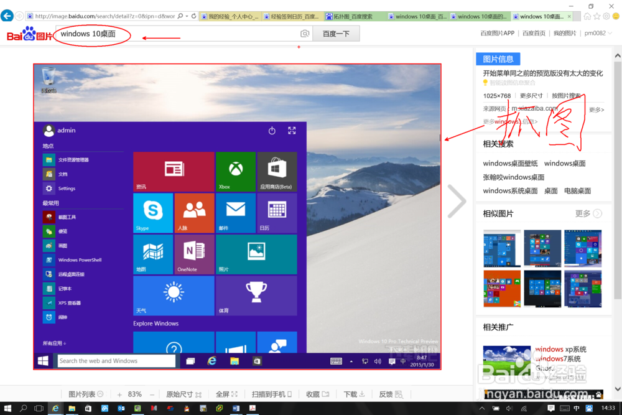Click the Internet Explorer taskbar icon
Image resolution: width=622 pixels, height=415 pixels.
pos(55,408)
